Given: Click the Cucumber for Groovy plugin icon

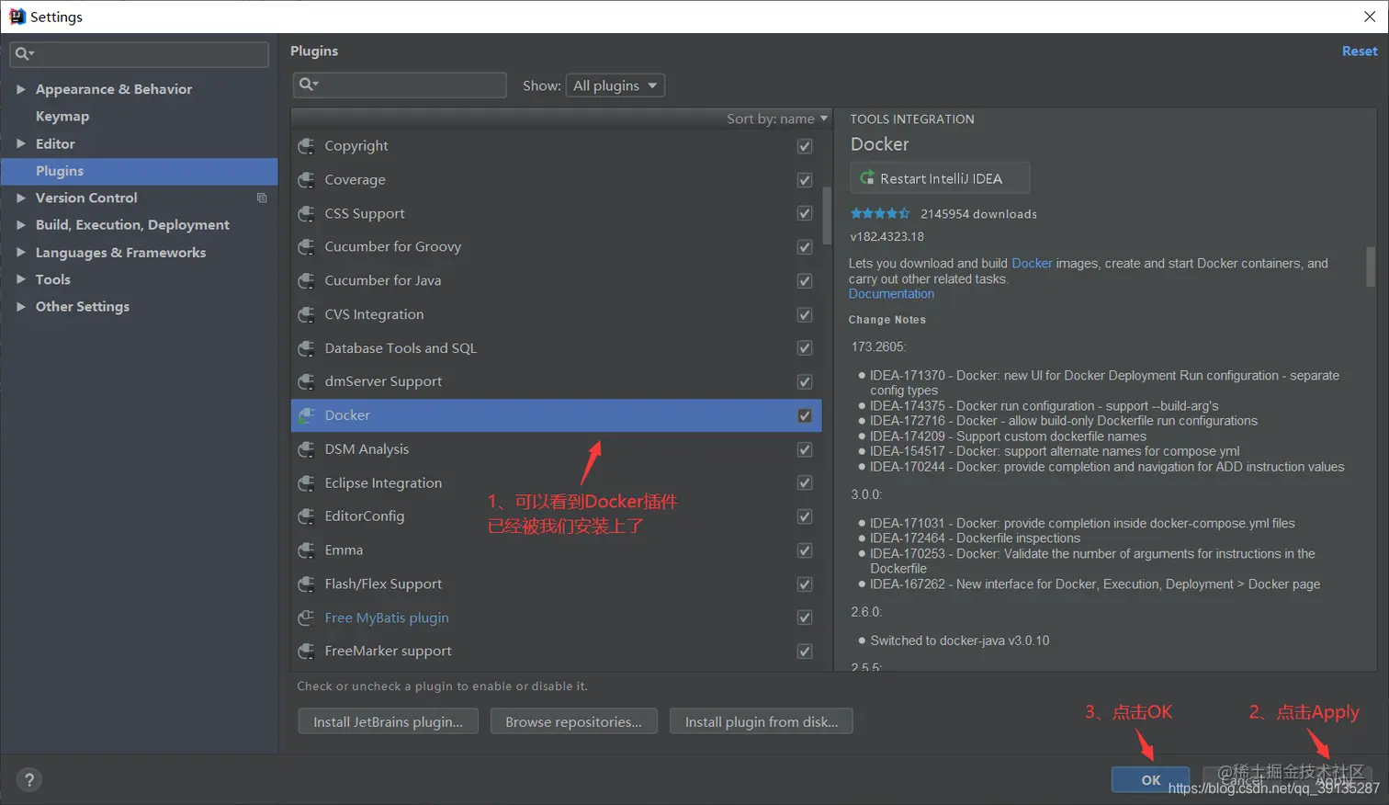Looking at the screenshot, I should pos(306,247).
